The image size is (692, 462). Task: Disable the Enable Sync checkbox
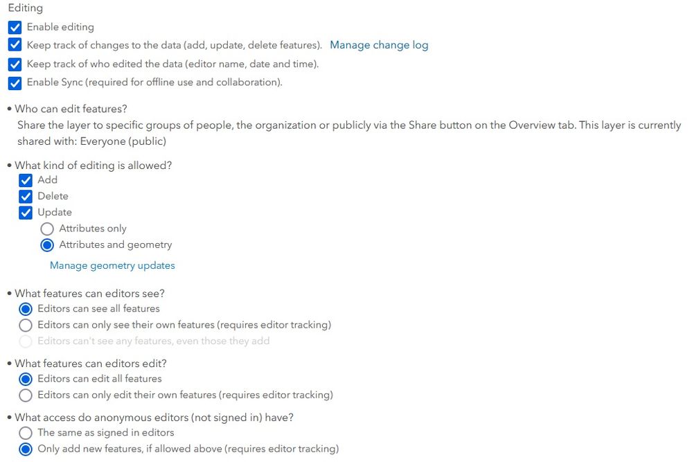[x=15, y=82]
